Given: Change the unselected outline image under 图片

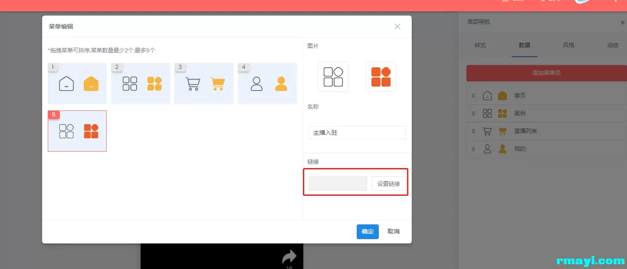Looking at the screenshot, I should click(333, 77).
